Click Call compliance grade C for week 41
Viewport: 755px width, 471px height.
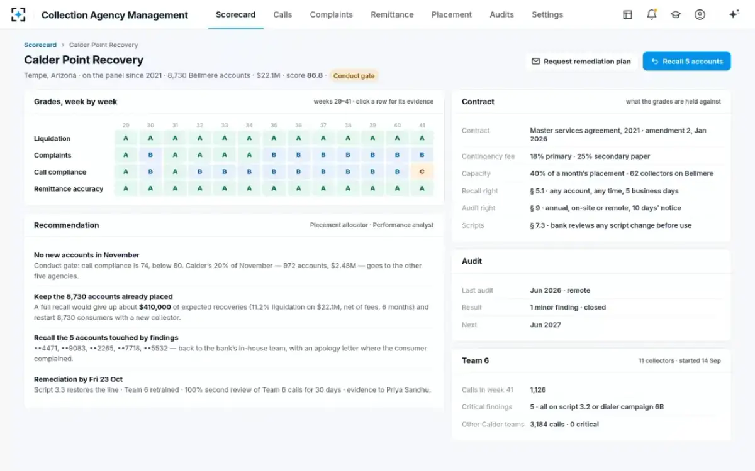(x=422, y=171)
